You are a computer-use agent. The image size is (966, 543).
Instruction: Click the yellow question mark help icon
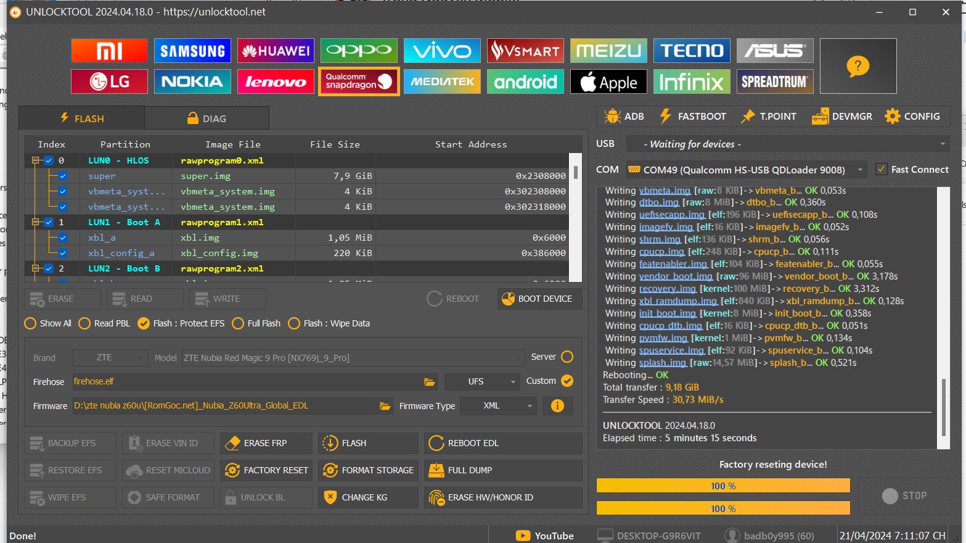click(x=858, y=66)
